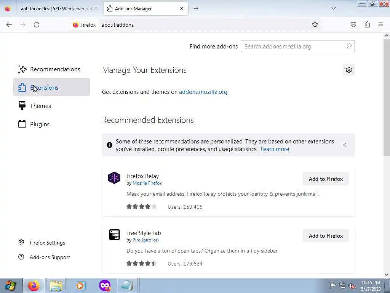Image resolution: width=390 pixels, height=293 pixels.
Task: Open the extensions puzzle toolbar icon
Action: (x=367, y=25)
